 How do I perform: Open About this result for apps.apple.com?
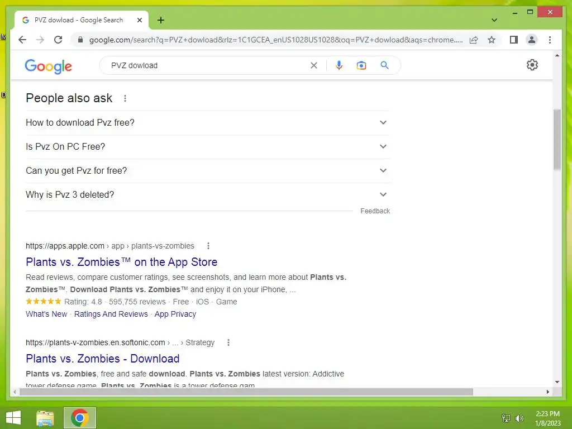point(208,246)
